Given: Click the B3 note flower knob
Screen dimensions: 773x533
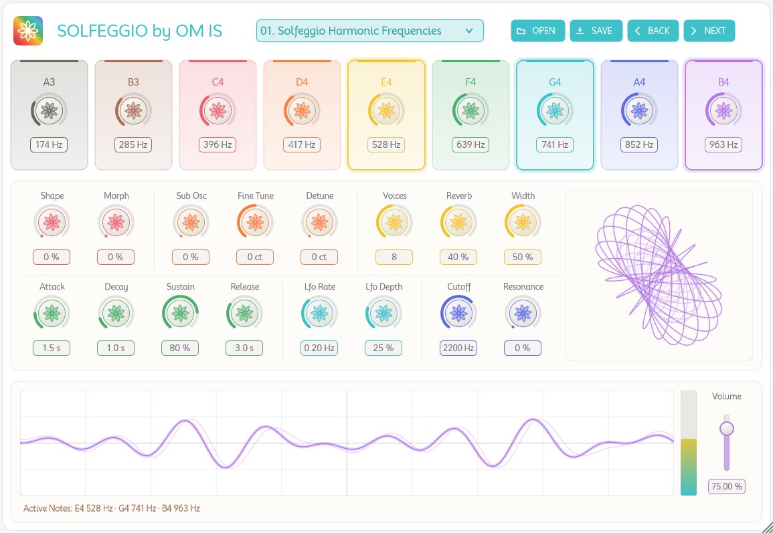Looking at the screenshot, I should [x=134, y=111].
